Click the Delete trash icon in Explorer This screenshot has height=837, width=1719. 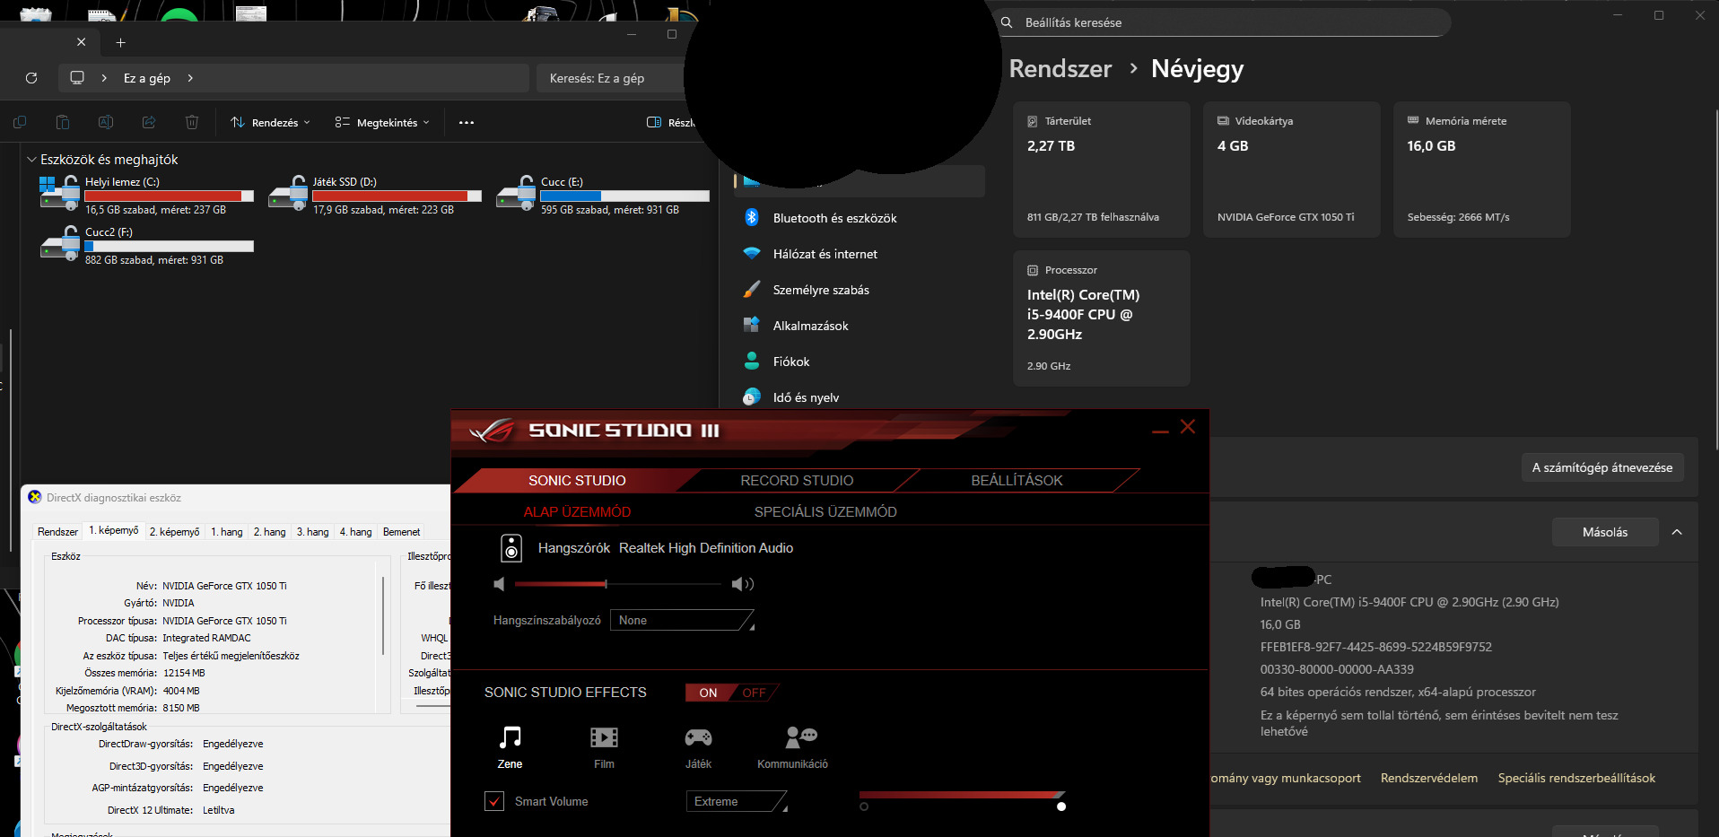coord(192,122)
